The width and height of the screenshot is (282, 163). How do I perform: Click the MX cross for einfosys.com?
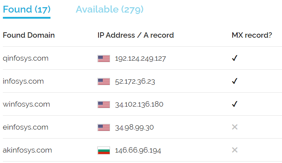235,127
